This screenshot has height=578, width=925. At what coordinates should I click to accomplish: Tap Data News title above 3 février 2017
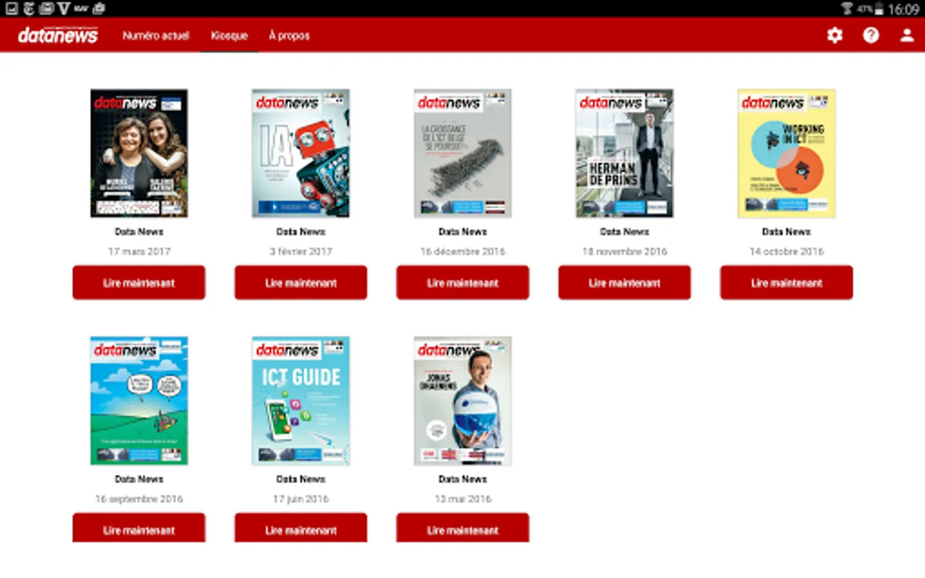301,231
